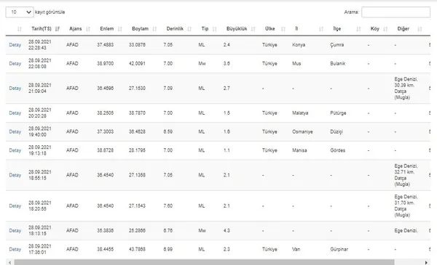Open Detay link for Muş Bulanık earthquake
Screen dimensions: 437x265
pyautogui.click(x=15, y=64)
